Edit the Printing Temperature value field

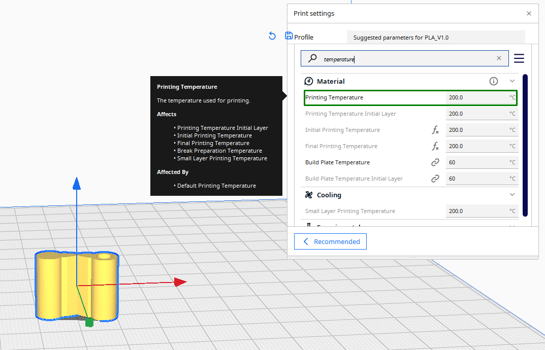click(x=482, y=97)
